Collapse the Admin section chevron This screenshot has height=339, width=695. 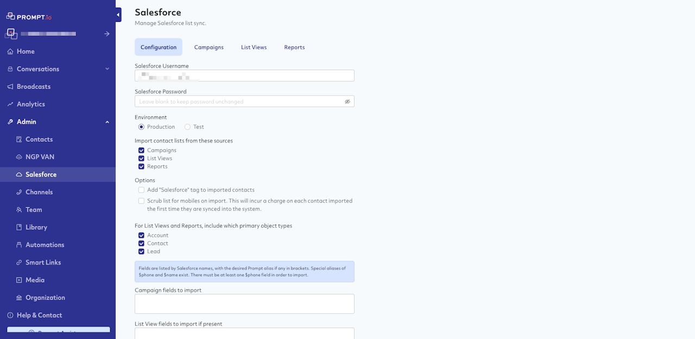[107, 122]
